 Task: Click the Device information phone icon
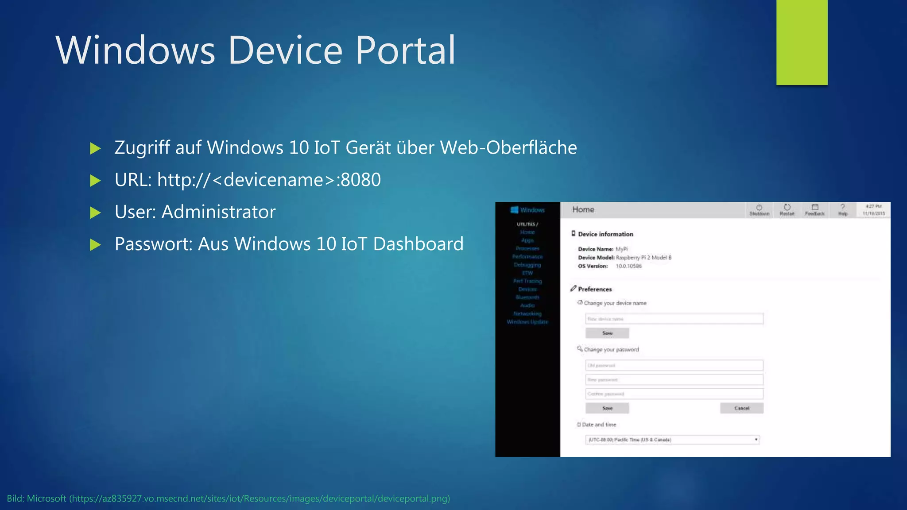pyautogui.click(x=574, y=233)
